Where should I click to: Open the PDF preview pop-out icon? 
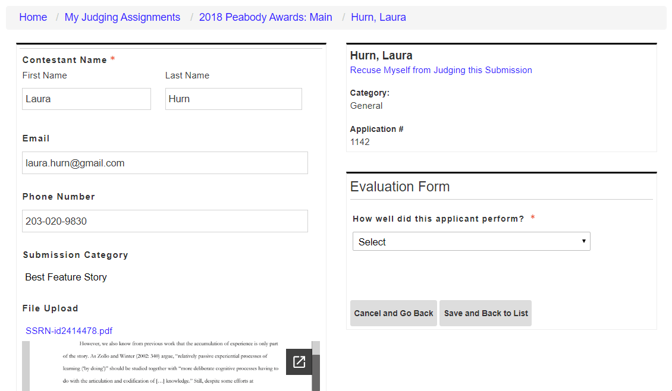tap(299, 362)
